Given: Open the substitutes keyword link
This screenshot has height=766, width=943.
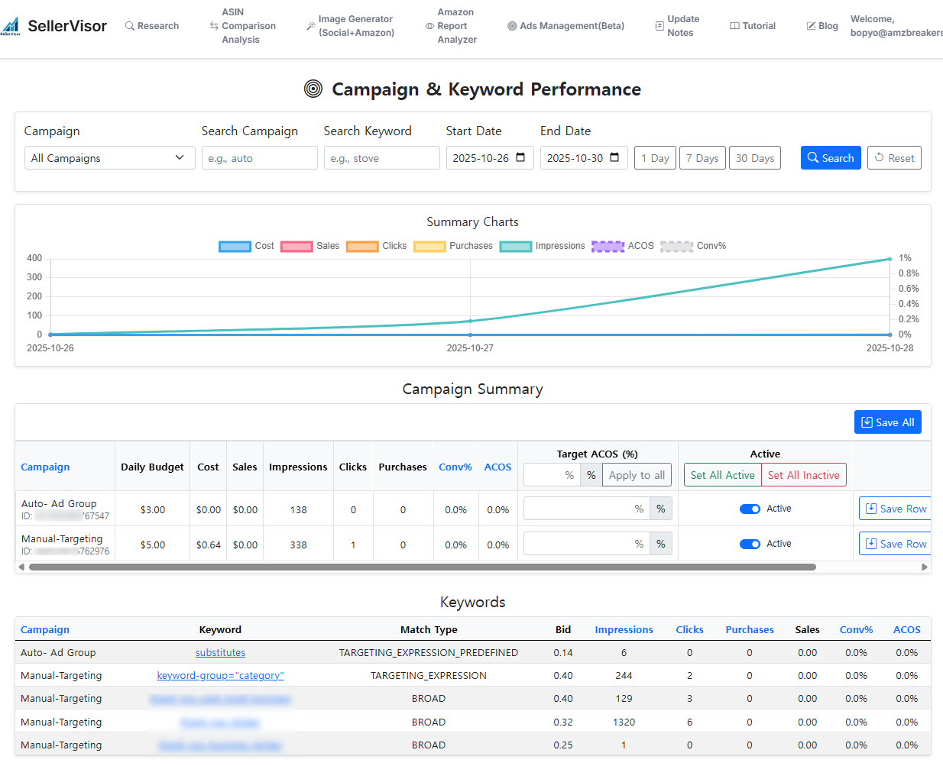Looking at the screenshot, I should [220, 653].
